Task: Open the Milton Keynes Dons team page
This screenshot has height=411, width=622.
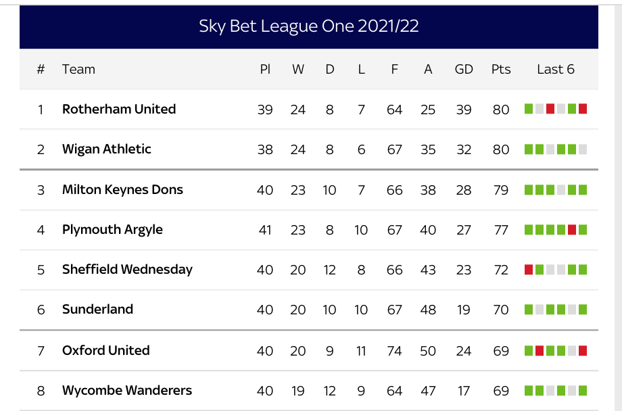Action: [122, 189]
